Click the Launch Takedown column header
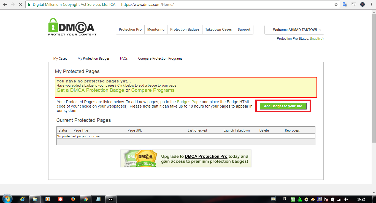This screenshot has height=203, width=376. coord(237,130)
